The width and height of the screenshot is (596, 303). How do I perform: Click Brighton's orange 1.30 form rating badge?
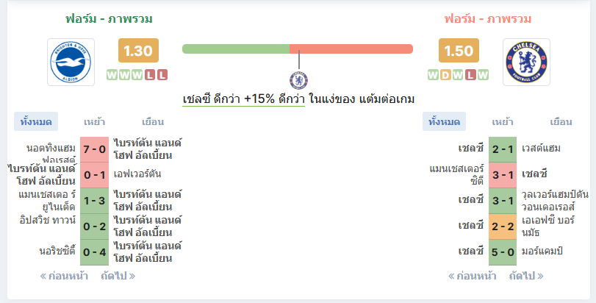click(x=138, y=51)
